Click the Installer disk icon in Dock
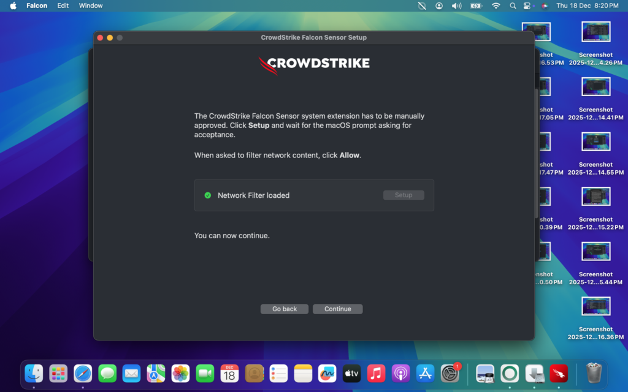628x392 pixels. point(534,374)
